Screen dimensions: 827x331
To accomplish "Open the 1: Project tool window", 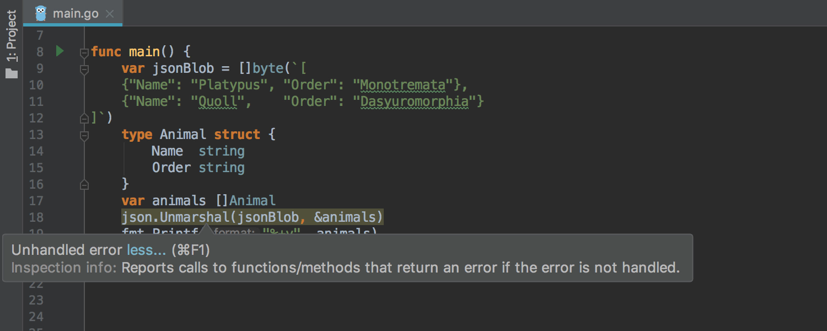I will tap(12, 37).
